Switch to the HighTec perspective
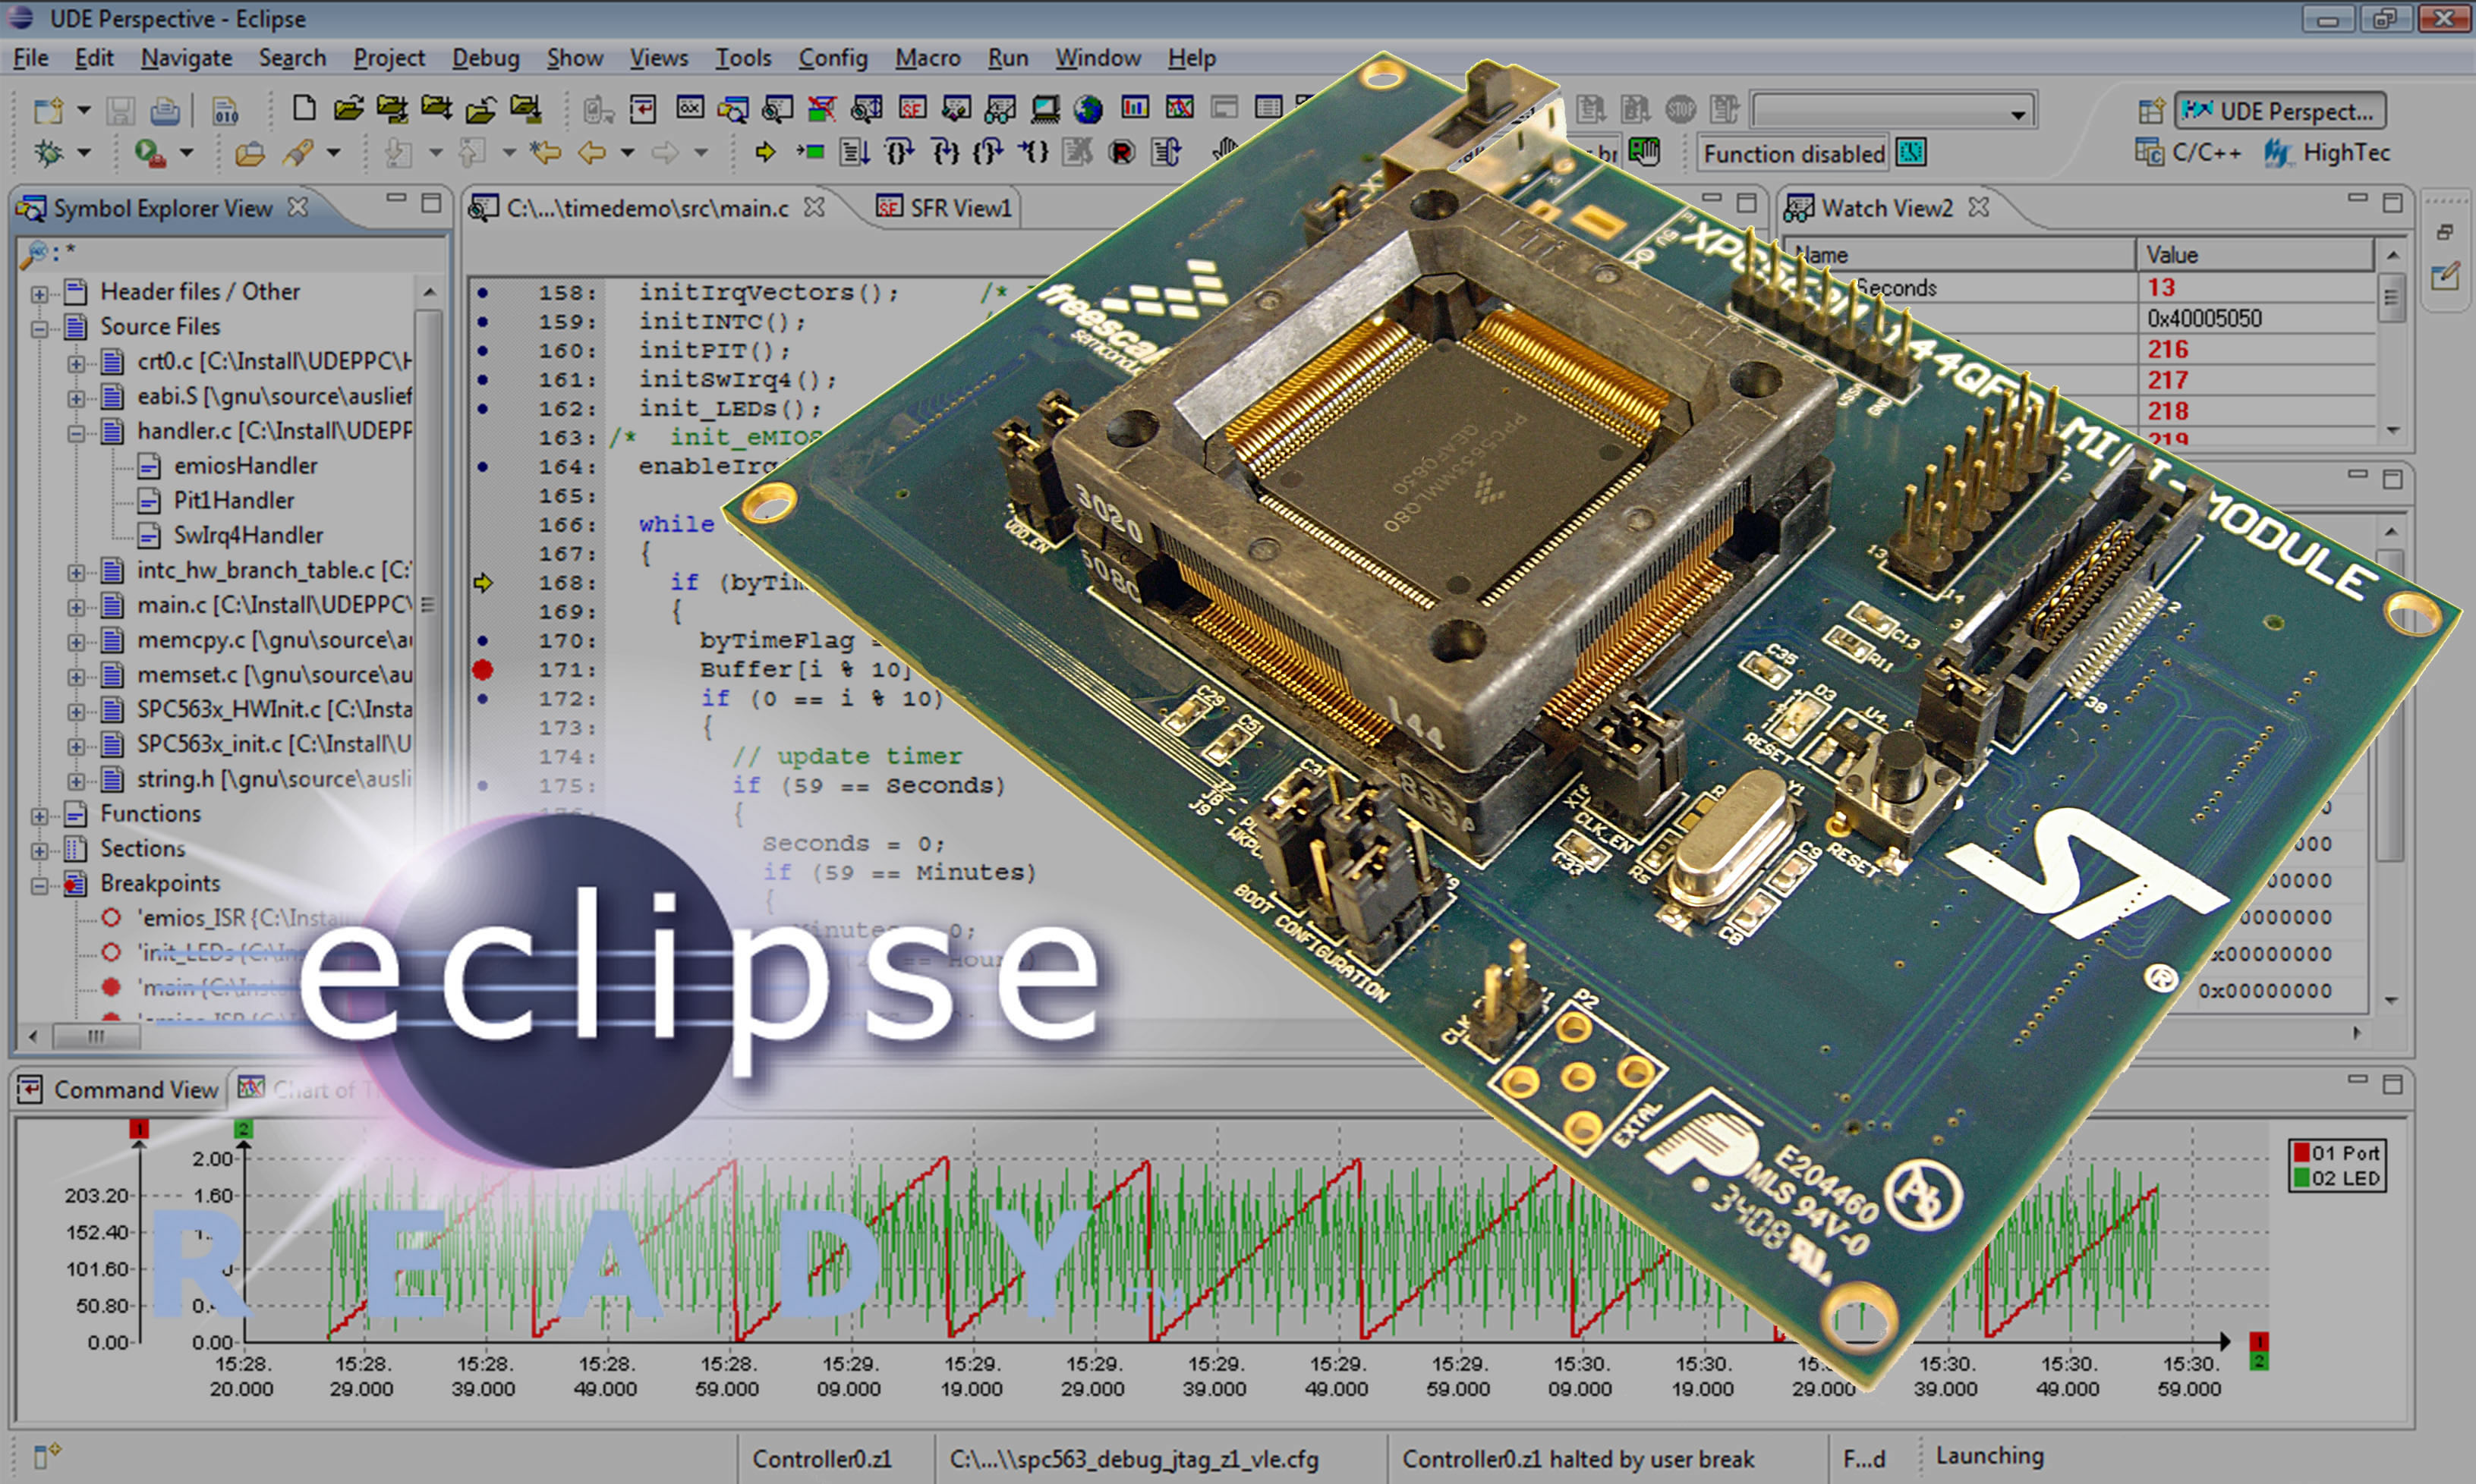 point(2326,153)
